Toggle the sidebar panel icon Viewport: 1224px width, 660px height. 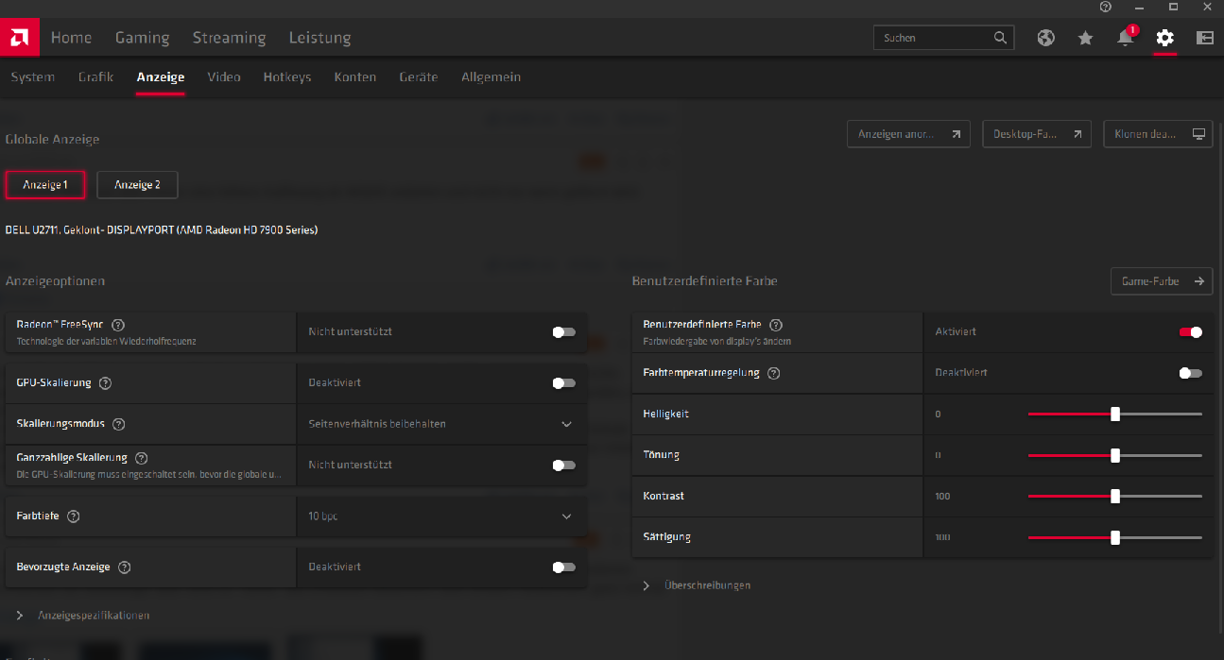[x=1204, y=38]
